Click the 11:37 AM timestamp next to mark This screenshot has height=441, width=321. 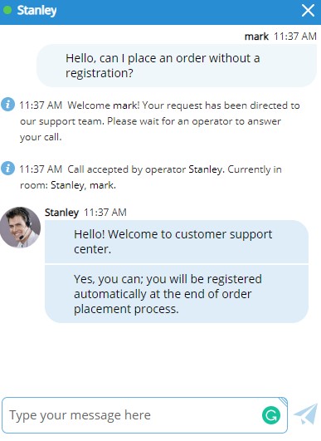(x=295, y=37)
